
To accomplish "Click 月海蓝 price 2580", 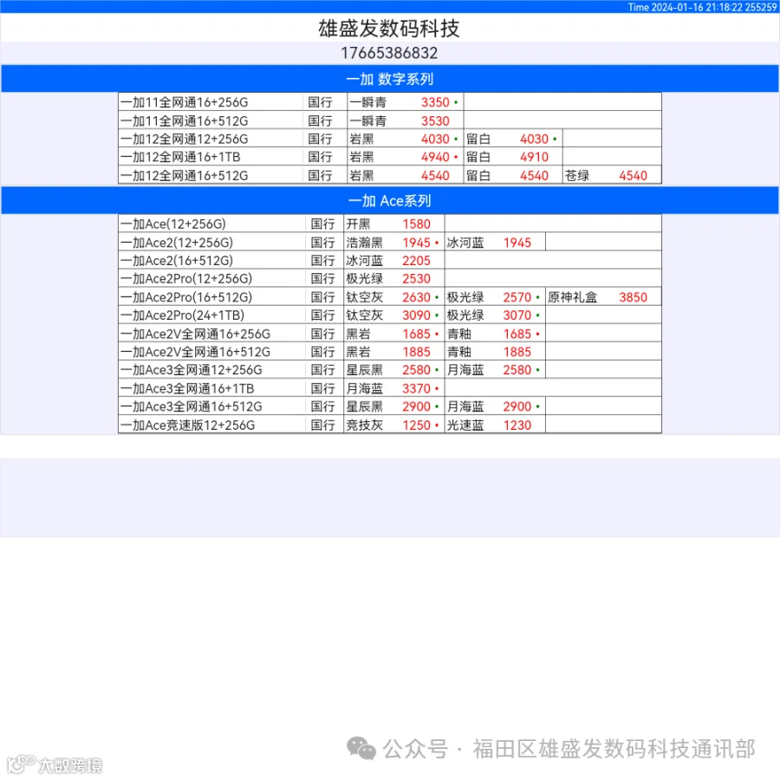I will click(517, 370).
